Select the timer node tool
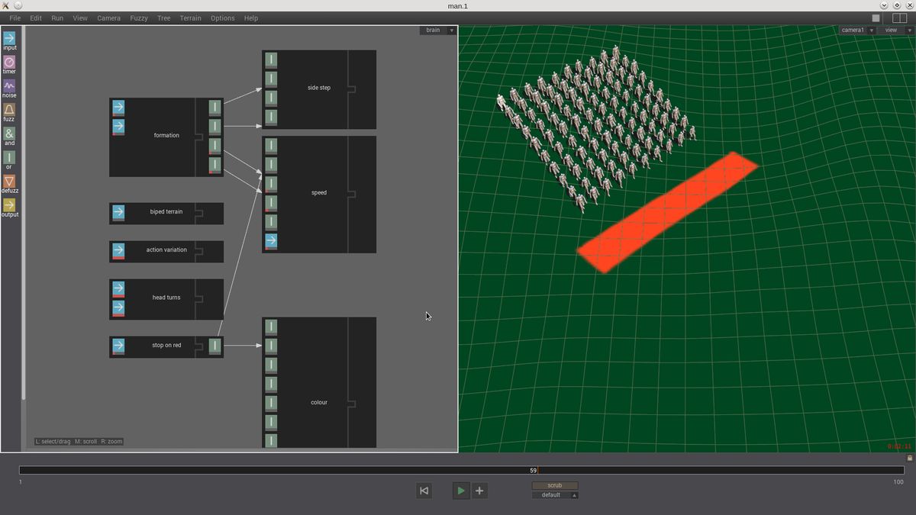916x515 pixels. click(9, 63)
